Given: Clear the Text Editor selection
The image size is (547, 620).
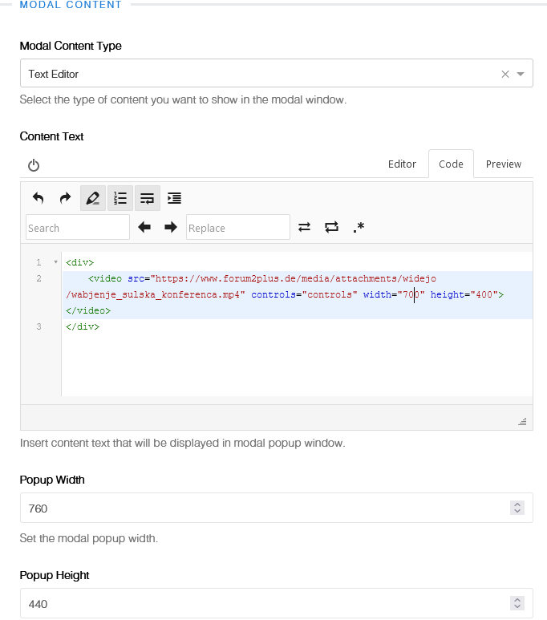Looking at the screenshot, I should (x=505, y=74).
